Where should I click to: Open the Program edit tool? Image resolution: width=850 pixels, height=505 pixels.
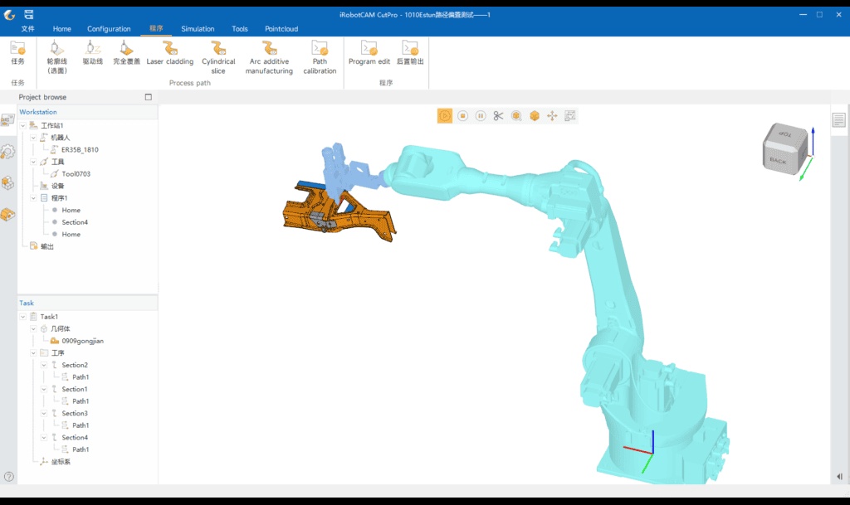(369, 53)
